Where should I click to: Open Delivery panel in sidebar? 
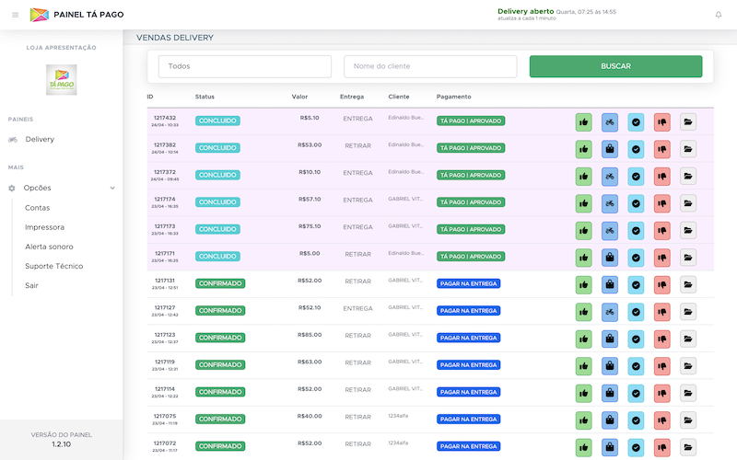click(x=40, y=139)
